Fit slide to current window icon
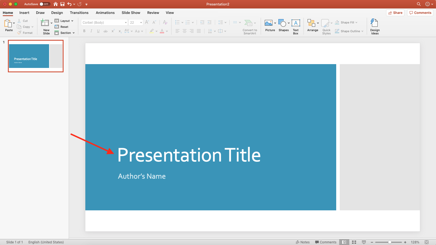 pyautogui.click(x=427, y=242)
